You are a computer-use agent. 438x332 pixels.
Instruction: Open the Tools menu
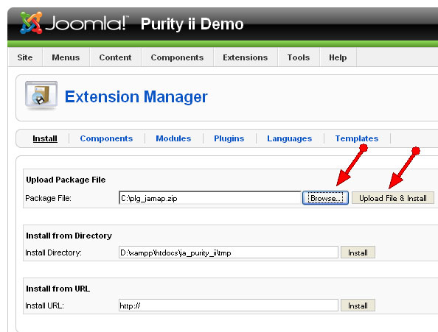299,57
